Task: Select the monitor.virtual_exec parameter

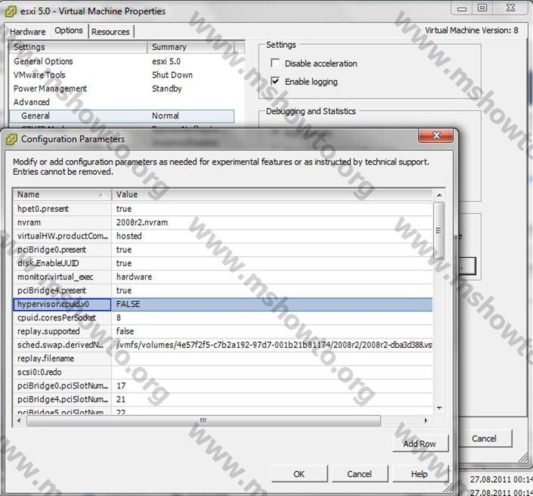Action: coord(62,276)
